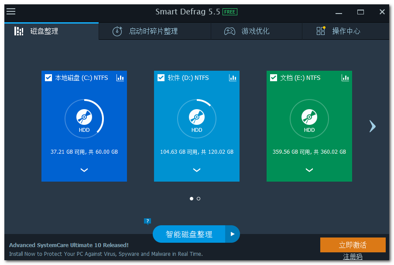
Task: Click the 文档 (E:) NTFS label
Action: pos(300,78)
